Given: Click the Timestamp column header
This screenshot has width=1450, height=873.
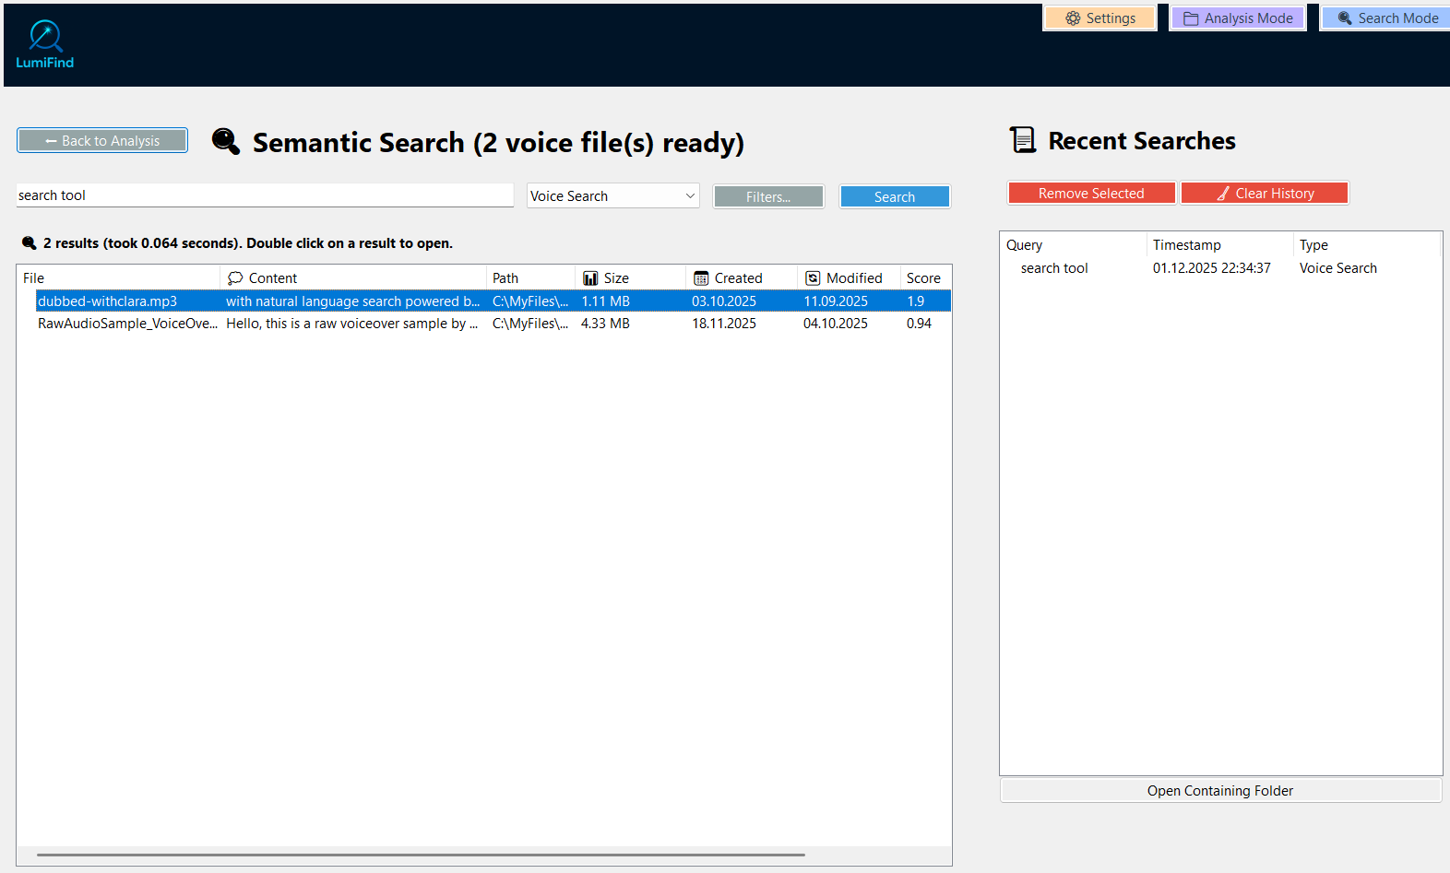Looking at the screenshot, I should tap(1220, 245).
